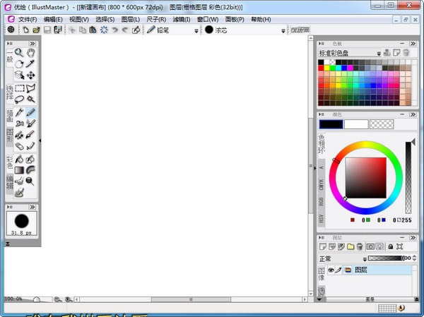The height and width of the screenshot is (317, 424).
Task: Click the Save disk icon in toolbar
Action: coord(47,30)
